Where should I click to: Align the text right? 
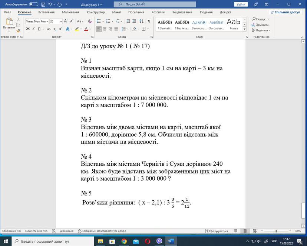click(110, 29)
